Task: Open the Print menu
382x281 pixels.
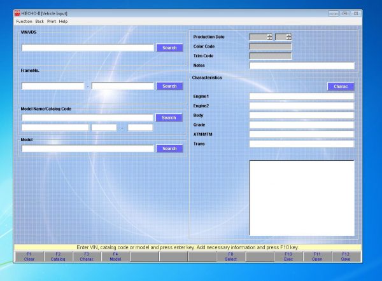Action: coord(52,21)
